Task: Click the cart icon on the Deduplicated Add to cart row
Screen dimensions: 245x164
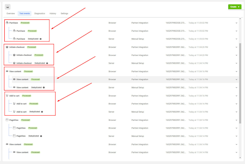Action: point(14,112)
